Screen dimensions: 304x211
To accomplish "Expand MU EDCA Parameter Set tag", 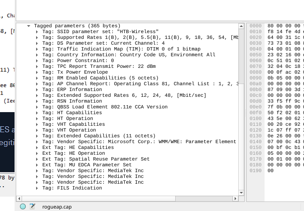I will [x=37, y=165].
